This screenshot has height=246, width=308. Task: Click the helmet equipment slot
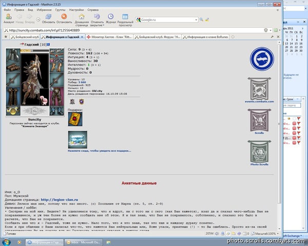pos(13,55)
